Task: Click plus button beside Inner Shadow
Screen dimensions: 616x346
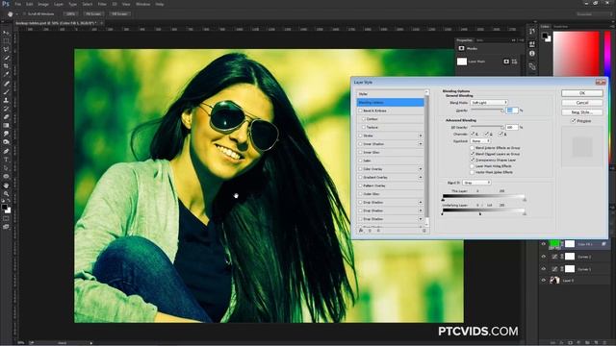Action: pyautogui.click(x=421, y=144)
